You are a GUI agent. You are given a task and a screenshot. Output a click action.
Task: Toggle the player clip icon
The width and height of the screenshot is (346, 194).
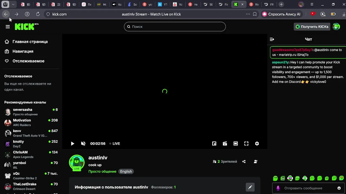225,144
